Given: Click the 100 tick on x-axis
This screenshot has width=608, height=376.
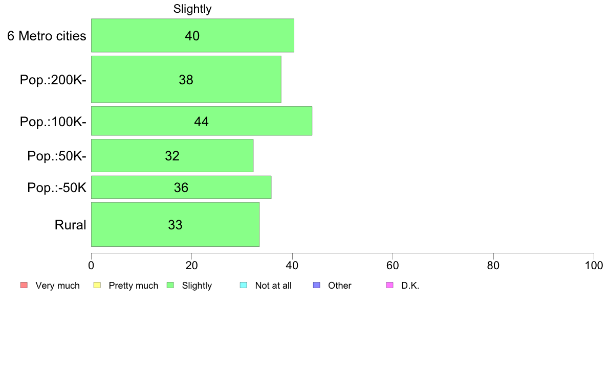Looking at the screenshot, I should pos(594,266).
